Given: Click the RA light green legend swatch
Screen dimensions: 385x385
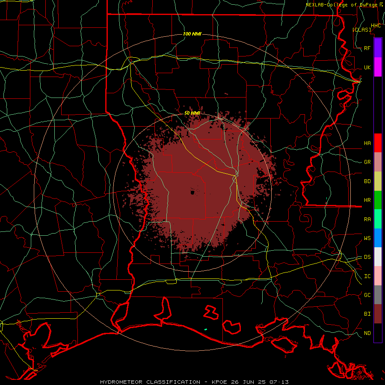Looking at the screenshot, I should 378,219.
